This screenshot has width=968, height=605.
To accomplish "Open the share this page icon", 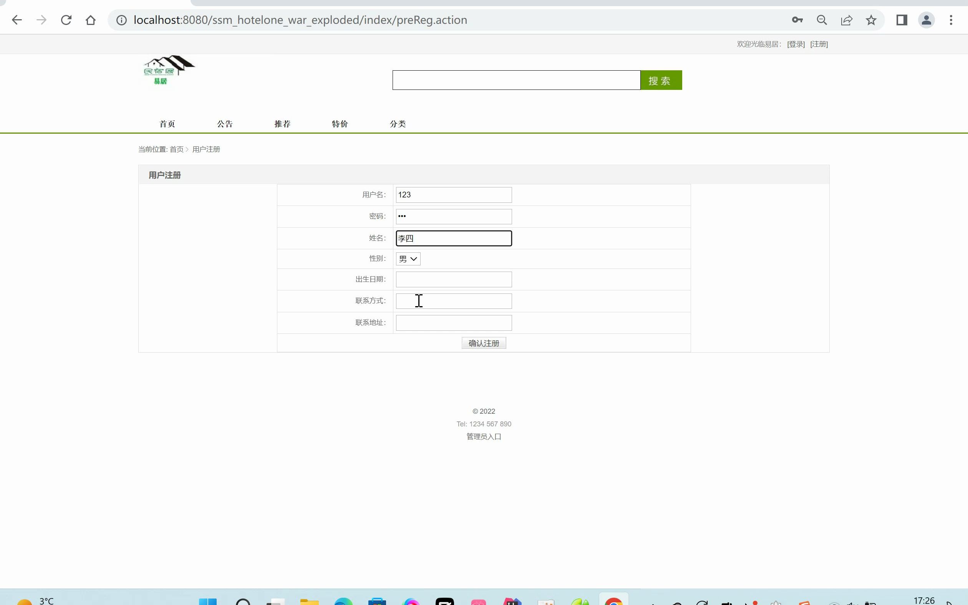I will click(847, 20).
